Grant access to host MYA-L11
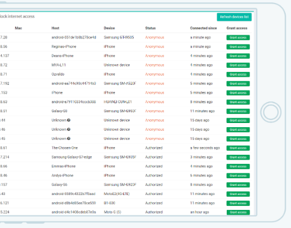This screenshot has height=228, width=291. [x=238, y=65]
